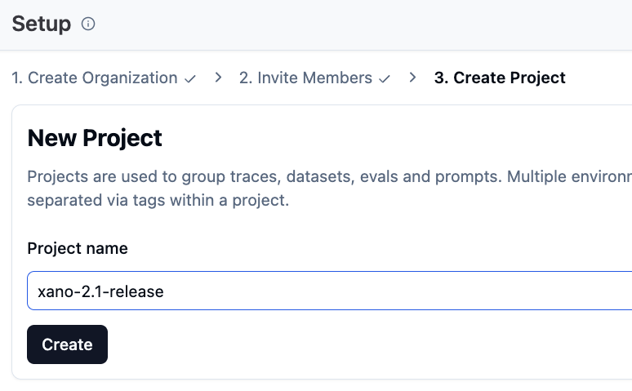Click the chevron after Create Organization step
This screenshot has height=391, width=632.
click(x=218, y=78)
